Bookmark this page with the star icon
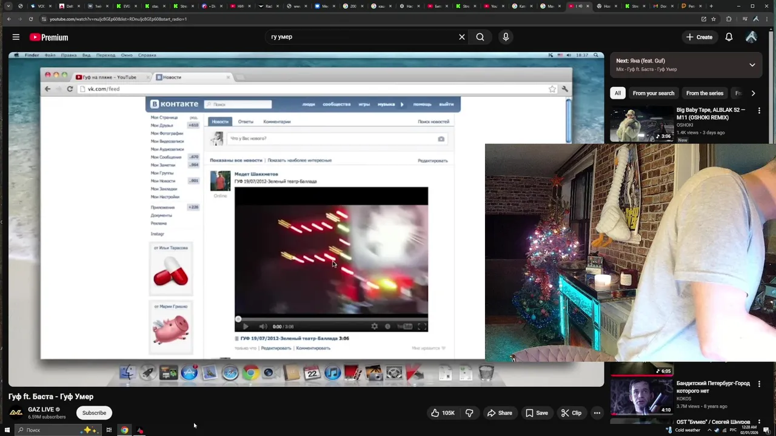776x436 pixels. [714, 19]
